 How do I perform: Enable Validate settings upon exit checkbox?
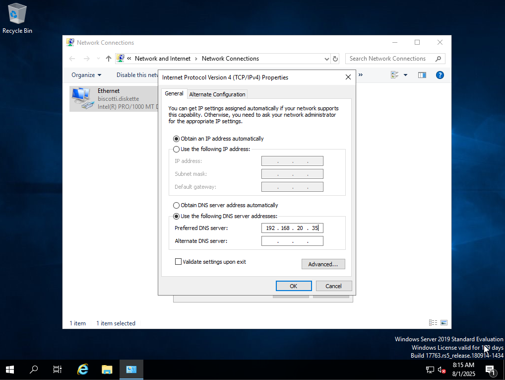[179, 262]
